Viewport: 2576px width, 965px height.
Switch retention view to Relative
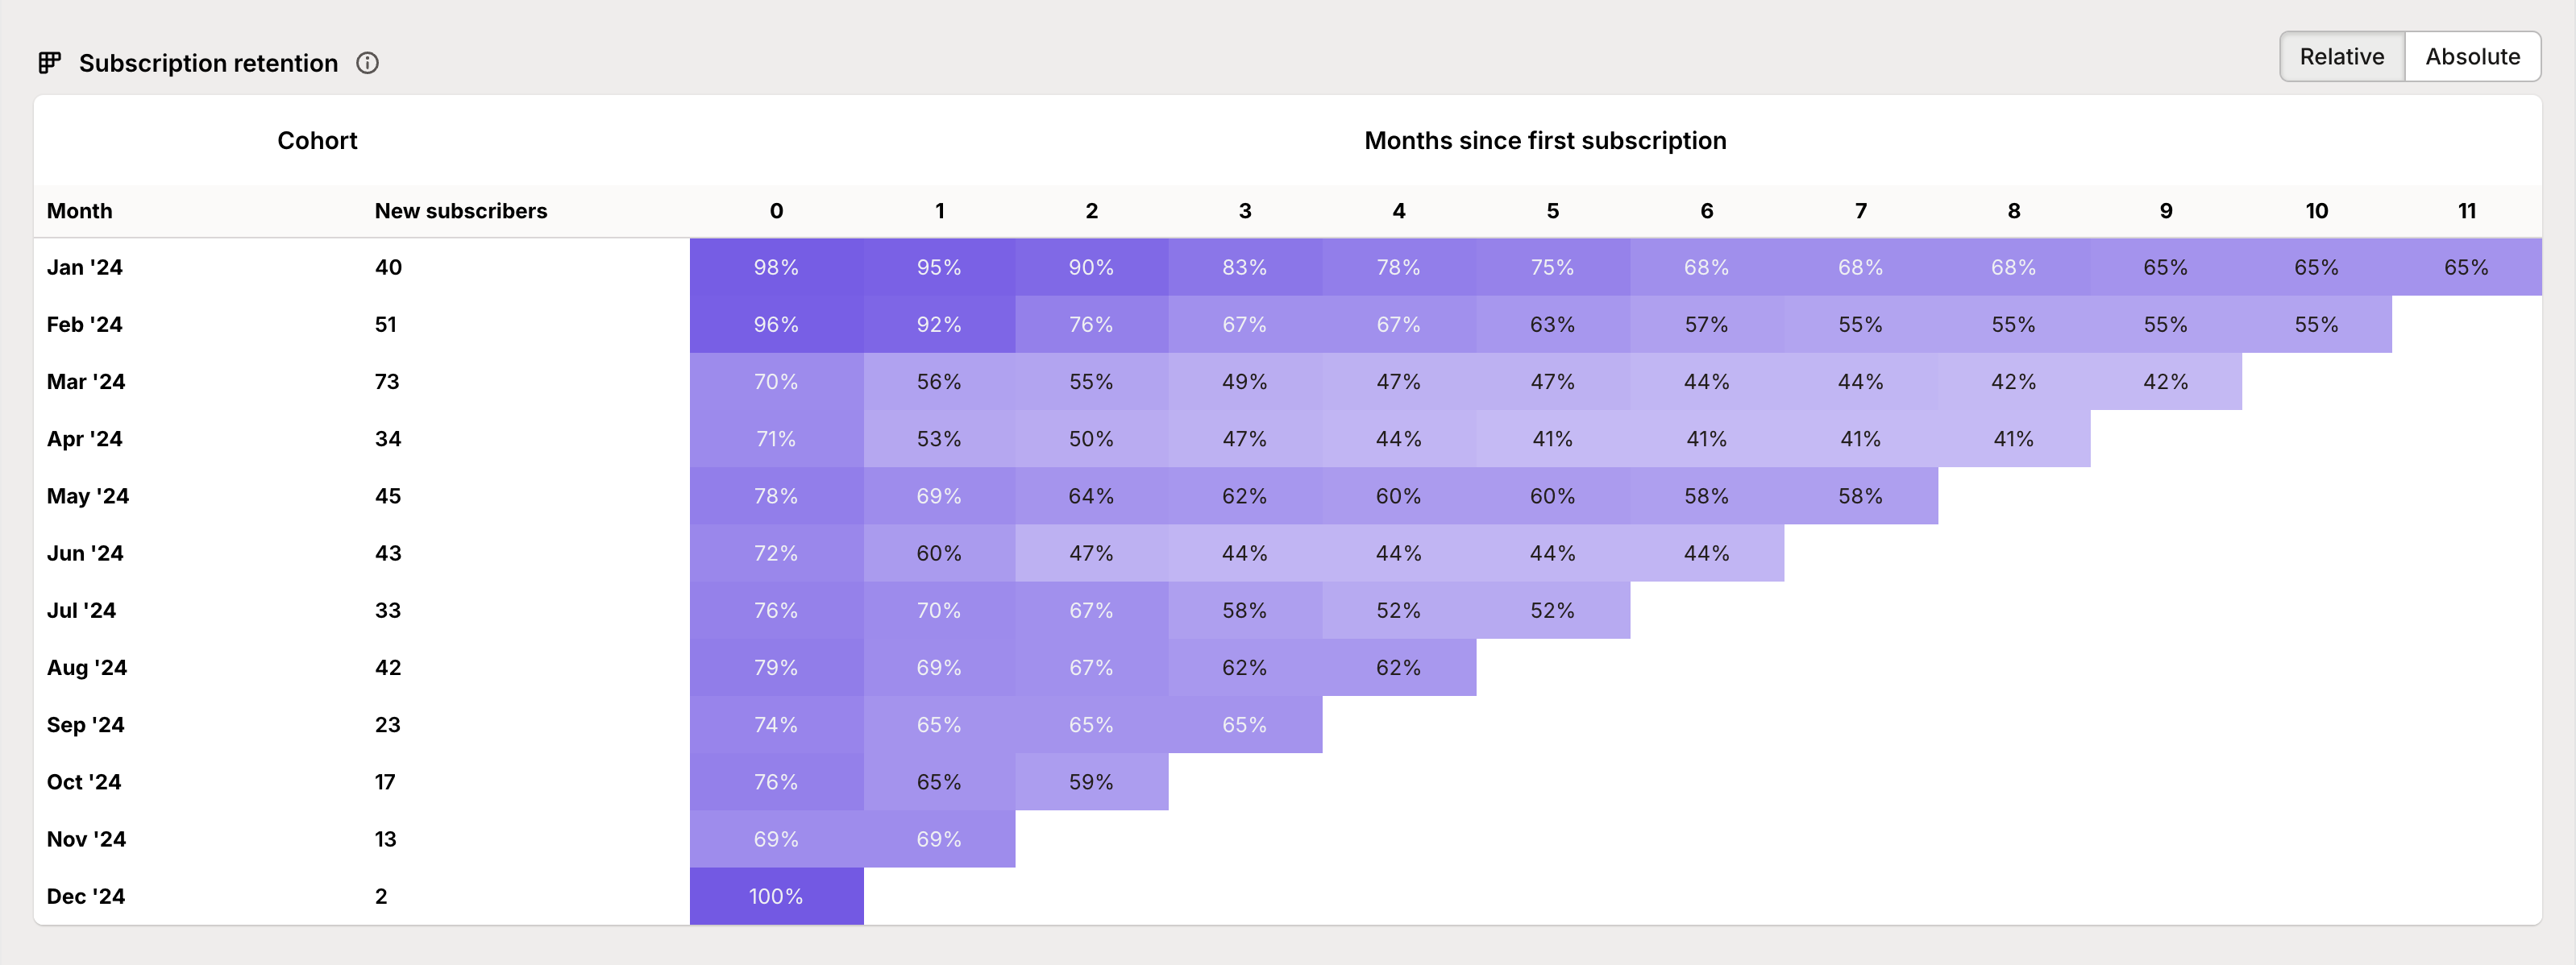point(2341,56)
